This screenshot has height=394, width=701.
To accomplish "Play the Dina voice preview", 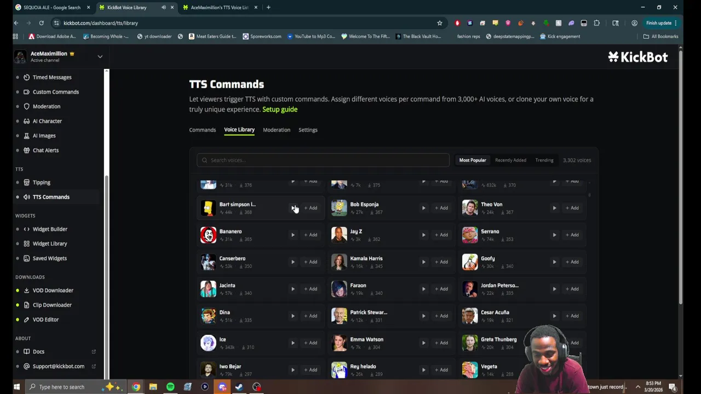I will click(292, 316).
